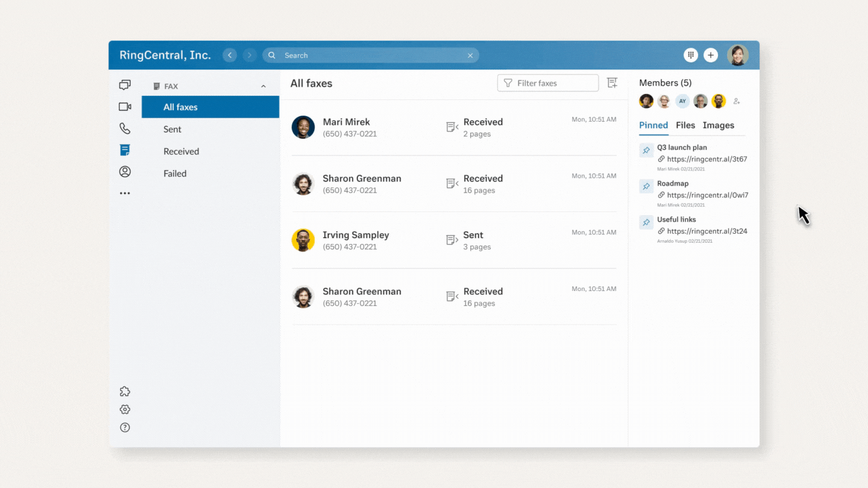
Task: Switch to the Images tab
Action: point(718,125)
